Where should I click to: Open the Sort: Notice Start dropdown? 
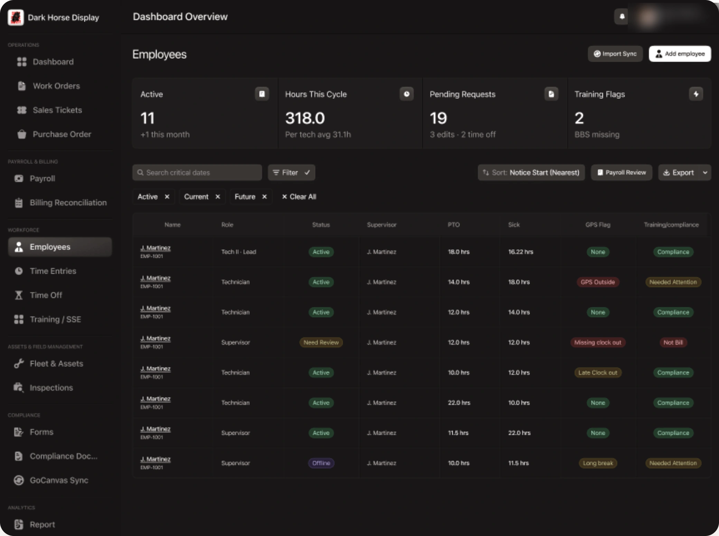[531, 173]
